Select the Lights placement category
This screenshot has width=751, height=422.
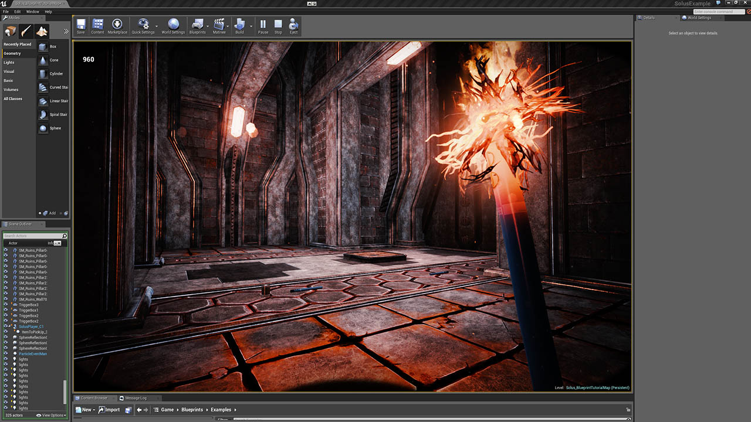pyautogui.click(x=9, y=62)
